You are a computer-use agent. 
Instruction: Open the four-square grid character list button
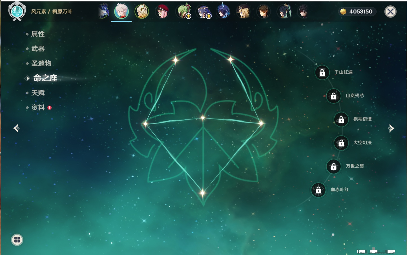17,240
